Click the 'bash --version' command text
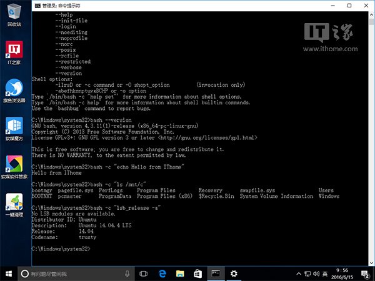Screen dimensions: 375x281 click(x=111, y=120)
